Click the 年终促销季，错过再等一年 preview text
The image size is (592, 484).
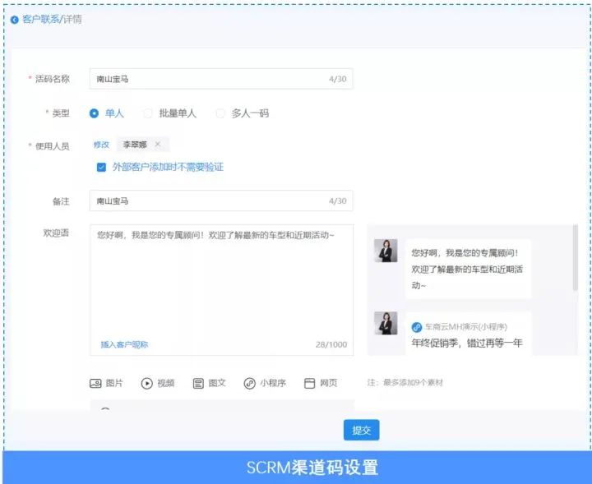(467, 343)
